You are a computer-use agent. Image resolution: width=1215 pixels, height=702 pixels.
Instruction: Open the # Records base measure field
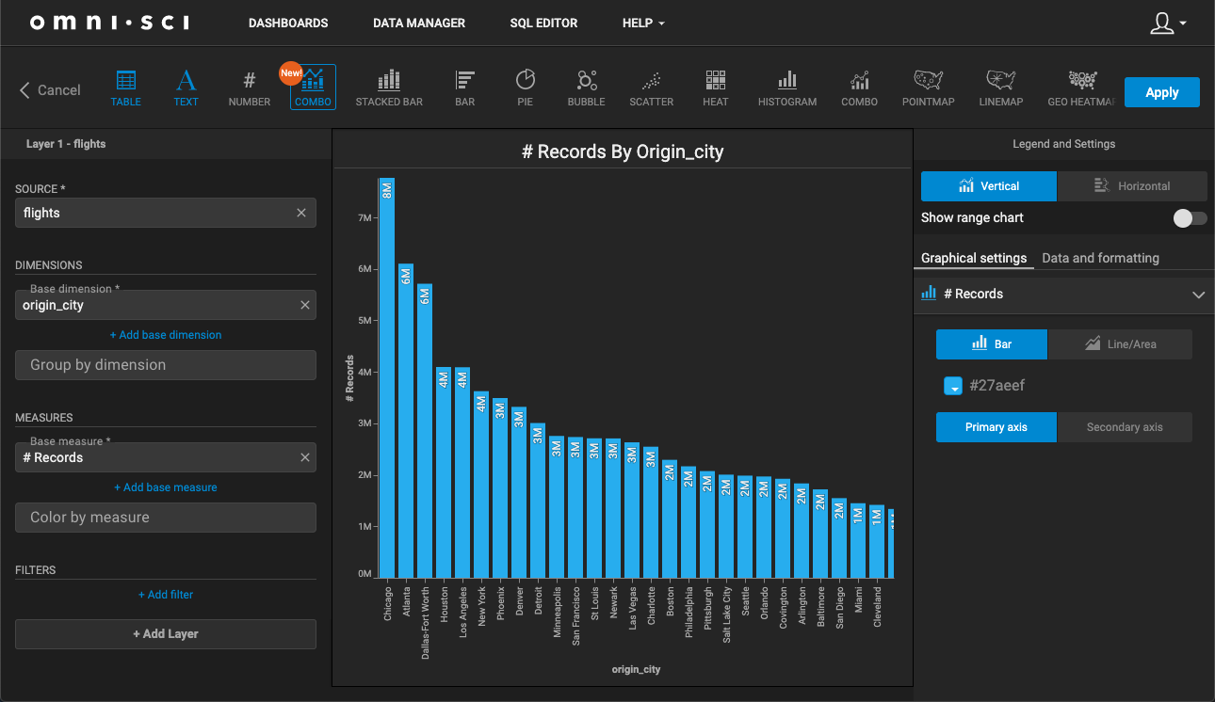(x=166, y=457)
